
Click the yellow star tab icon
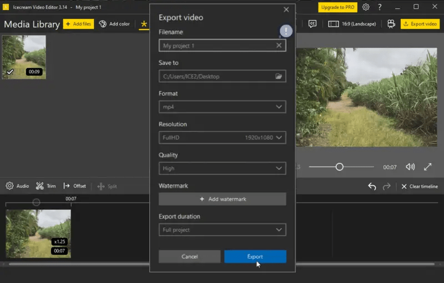point(144,24)
